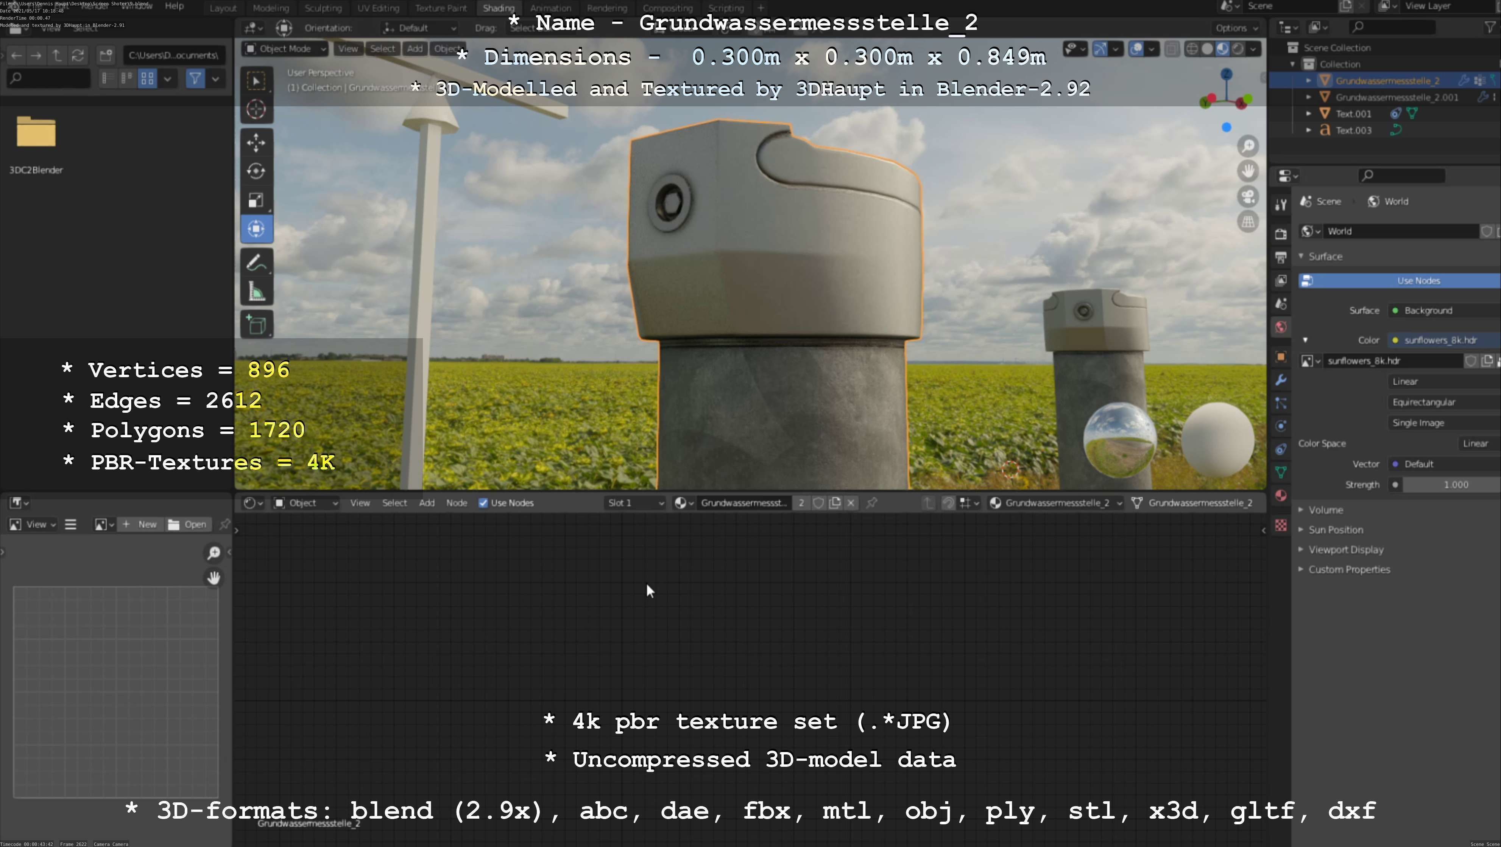Open the Slot 1 dropdown

click(x=634, y=503)
